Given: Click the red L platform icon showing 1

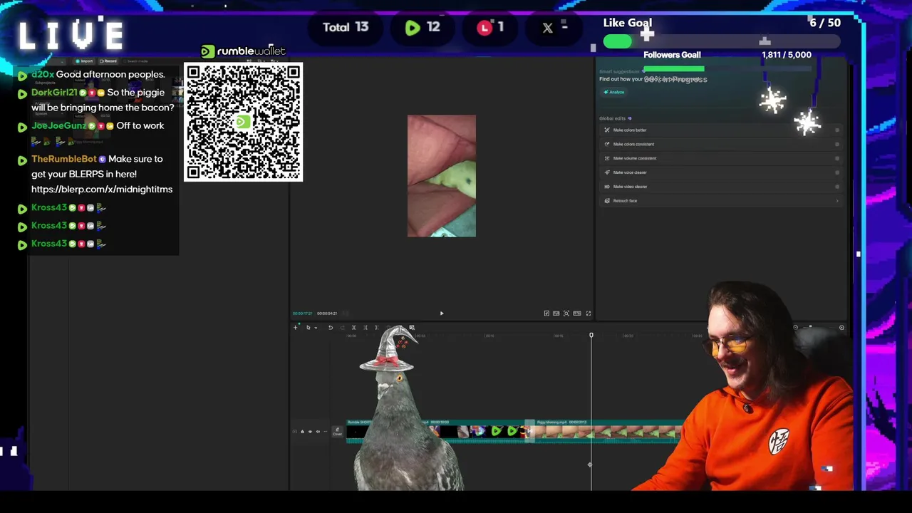Looking at the screenshot, I should [484, 28].
